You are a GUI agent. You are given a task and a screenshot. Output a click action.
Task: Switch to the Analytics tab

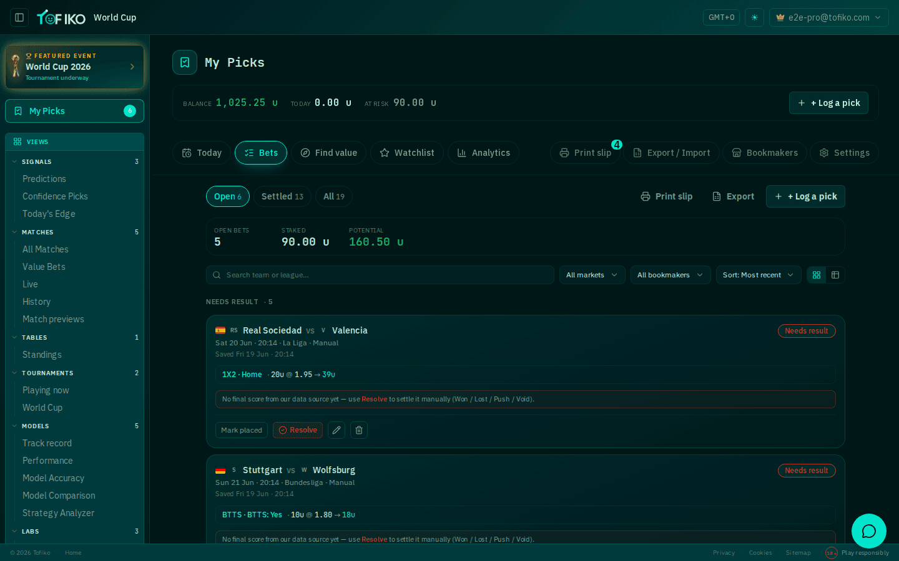coord(483,153)
